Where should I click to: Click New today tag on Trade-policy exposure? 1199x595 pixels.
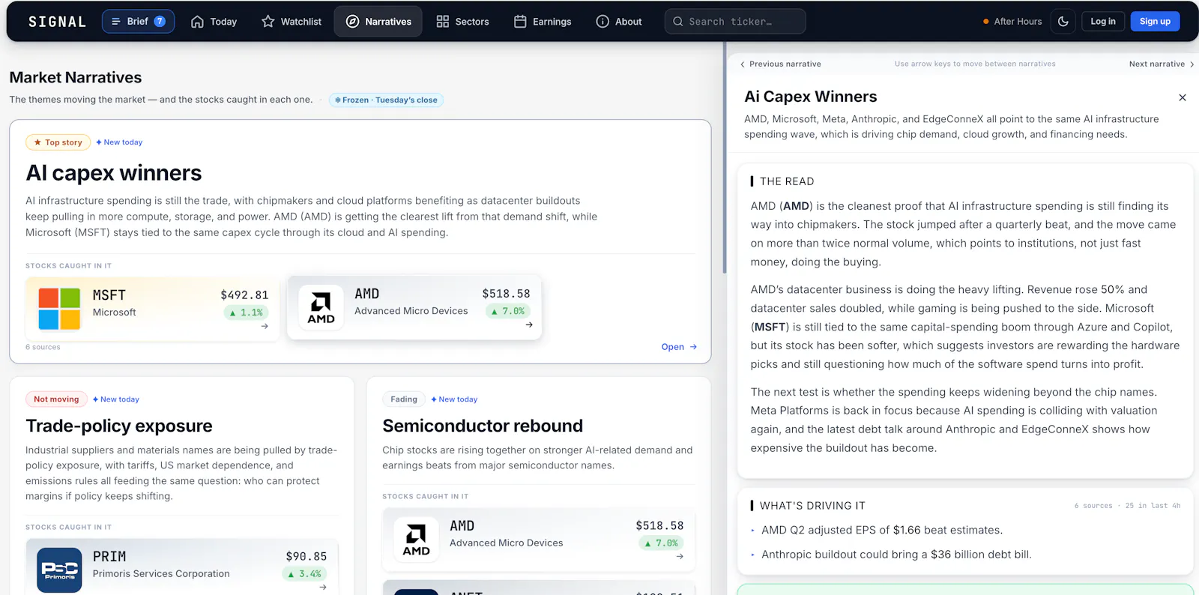[116, 399]
